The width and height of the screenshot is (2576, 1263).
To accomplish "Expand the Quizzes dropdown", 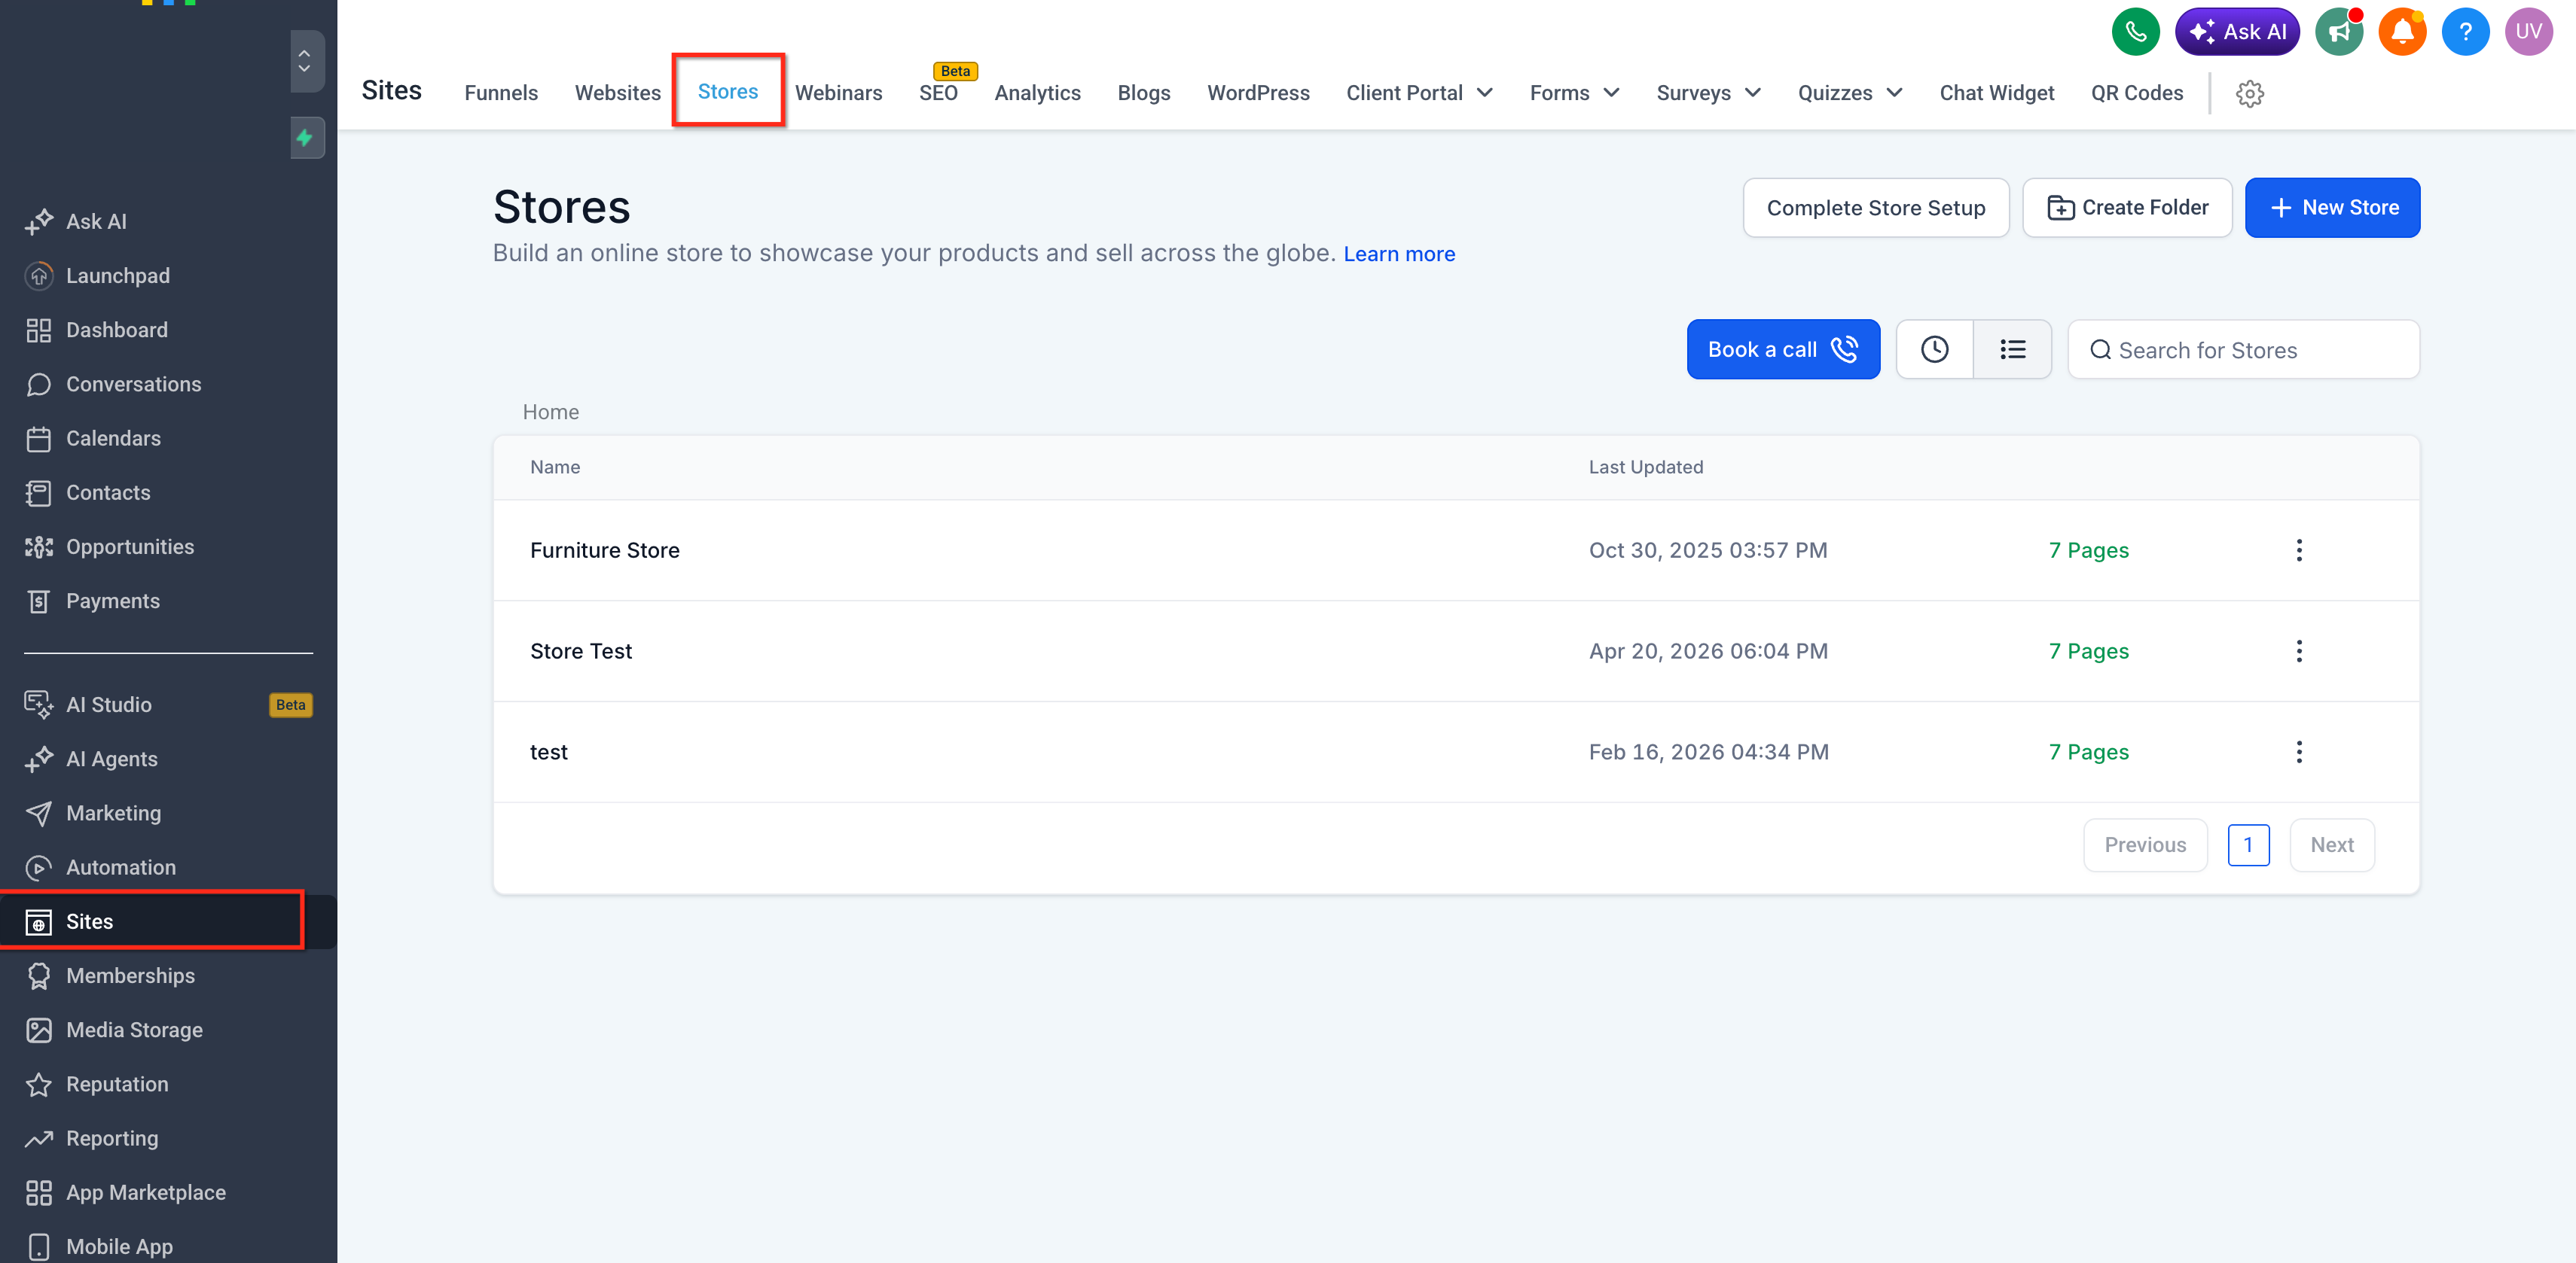I will coord(1850,93).
